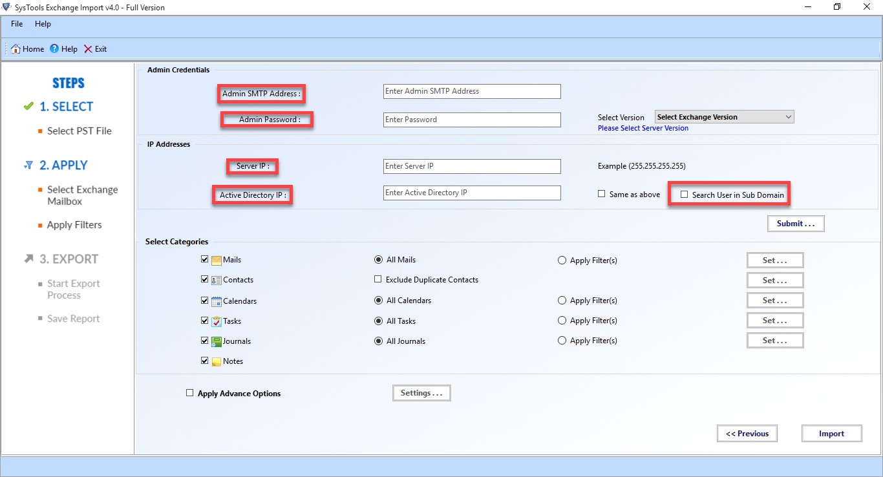Click Set button for Calendars
The image size is (883, 477).
775,301
